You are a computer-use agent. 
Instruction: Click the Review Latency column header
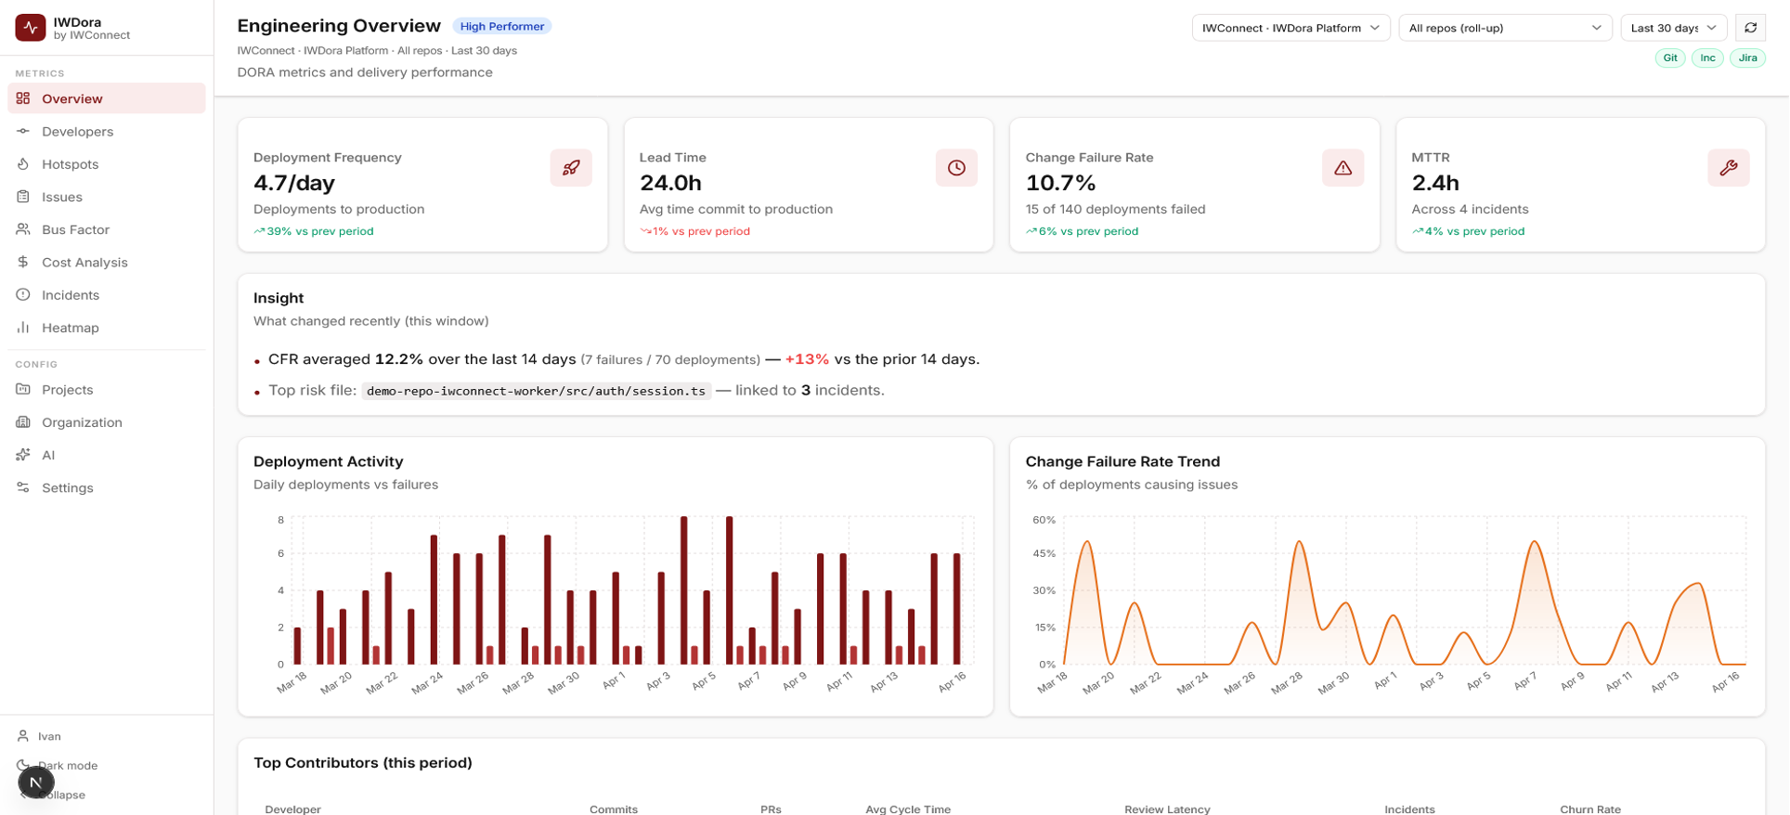click(x=1167, y=809)
